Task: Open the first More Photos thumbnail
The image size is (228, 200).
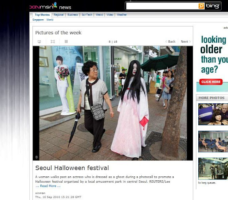Action: point(213,114)
